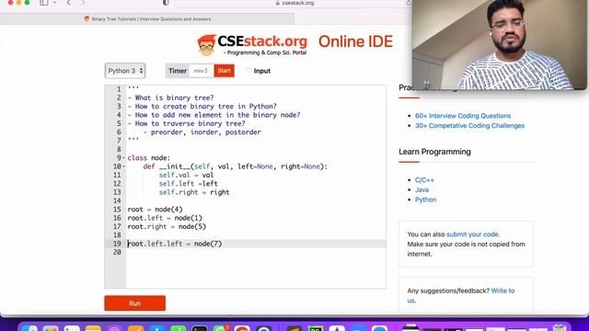The image size is (589, 331).
Task: Click the 'preorder, inorder, postorder' line
Action: (202, 132)
